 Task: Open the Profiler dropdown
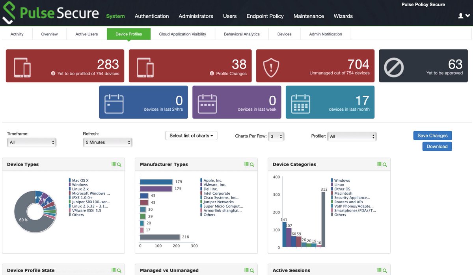pos(352,136)
